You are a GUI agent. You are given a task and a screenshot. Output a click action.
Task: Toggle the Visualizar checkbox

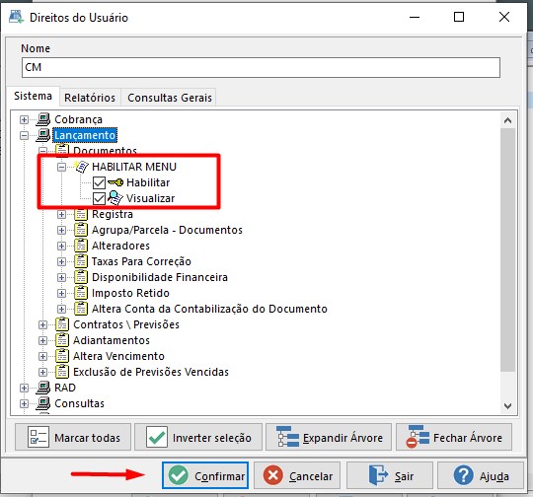pos(99,198)
